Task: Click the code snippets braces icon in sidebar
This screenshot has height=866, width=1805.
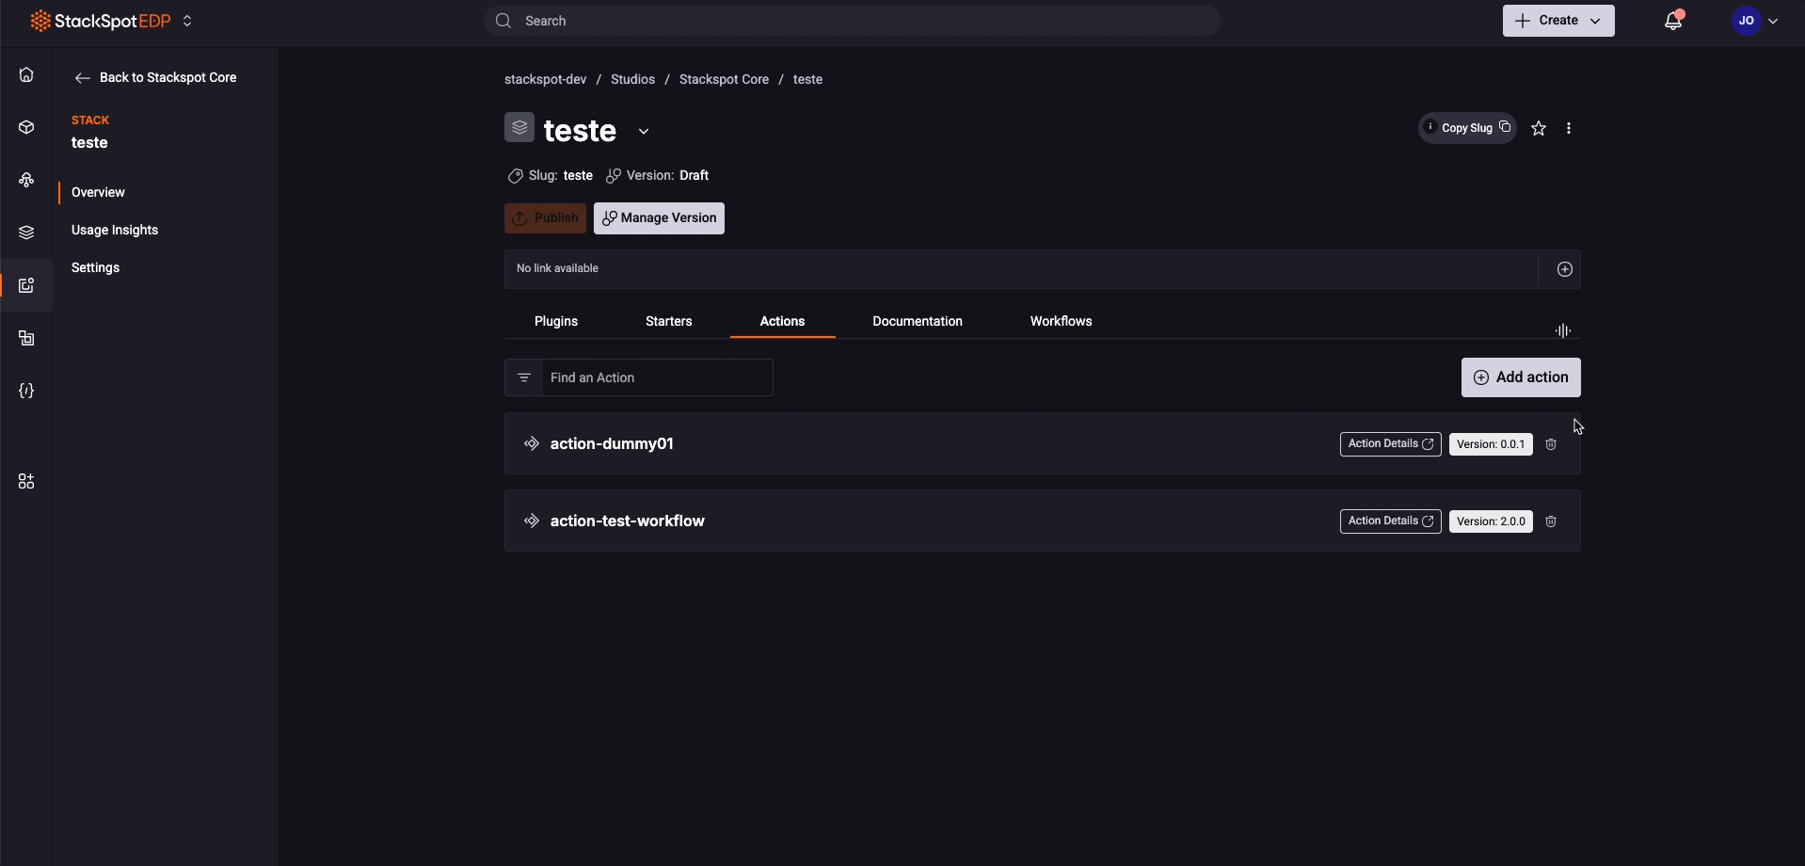Action: (x=25, y=391)
